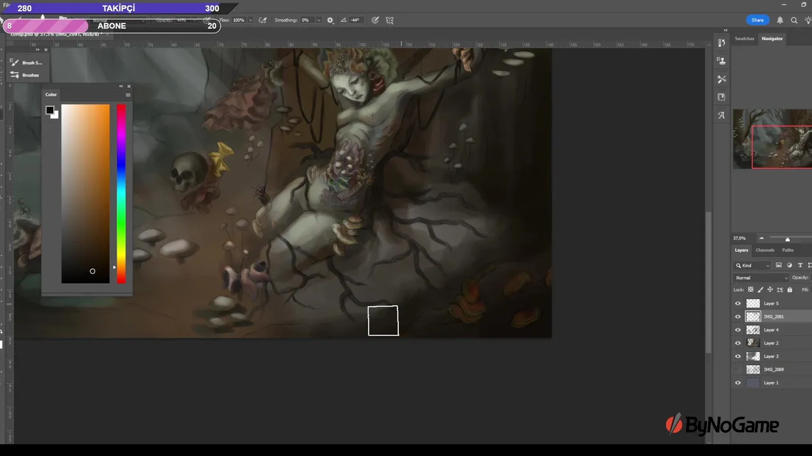Show the hidden IMG_2069 layer

click(738, 369)
